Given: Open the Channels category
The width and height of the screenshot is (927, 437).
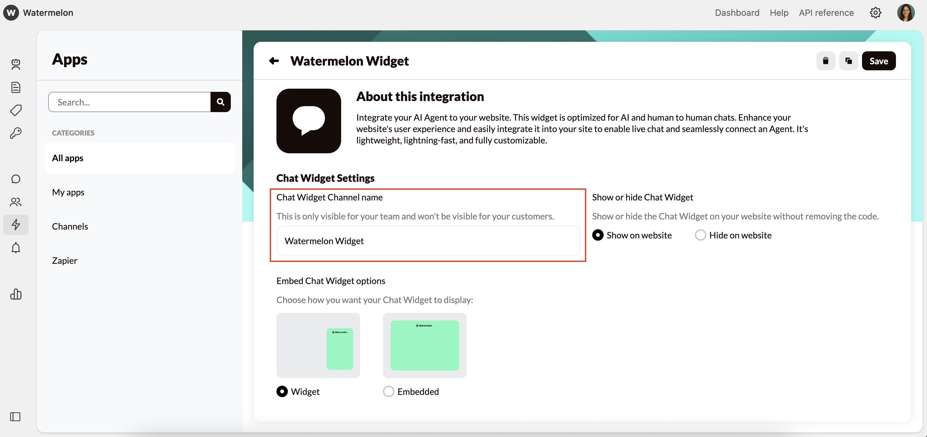Looking at the screenshot, I should (70, 226).
